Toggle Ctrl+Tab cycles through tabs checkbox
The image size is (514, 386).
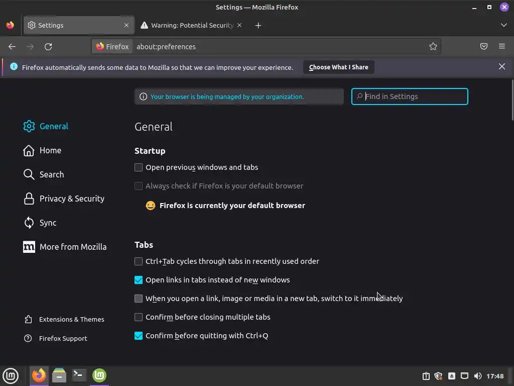[x=139, y=261]
